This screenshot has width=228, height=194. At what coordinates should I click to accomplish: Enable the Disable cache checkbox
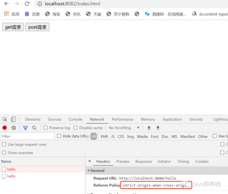(76, 128)
